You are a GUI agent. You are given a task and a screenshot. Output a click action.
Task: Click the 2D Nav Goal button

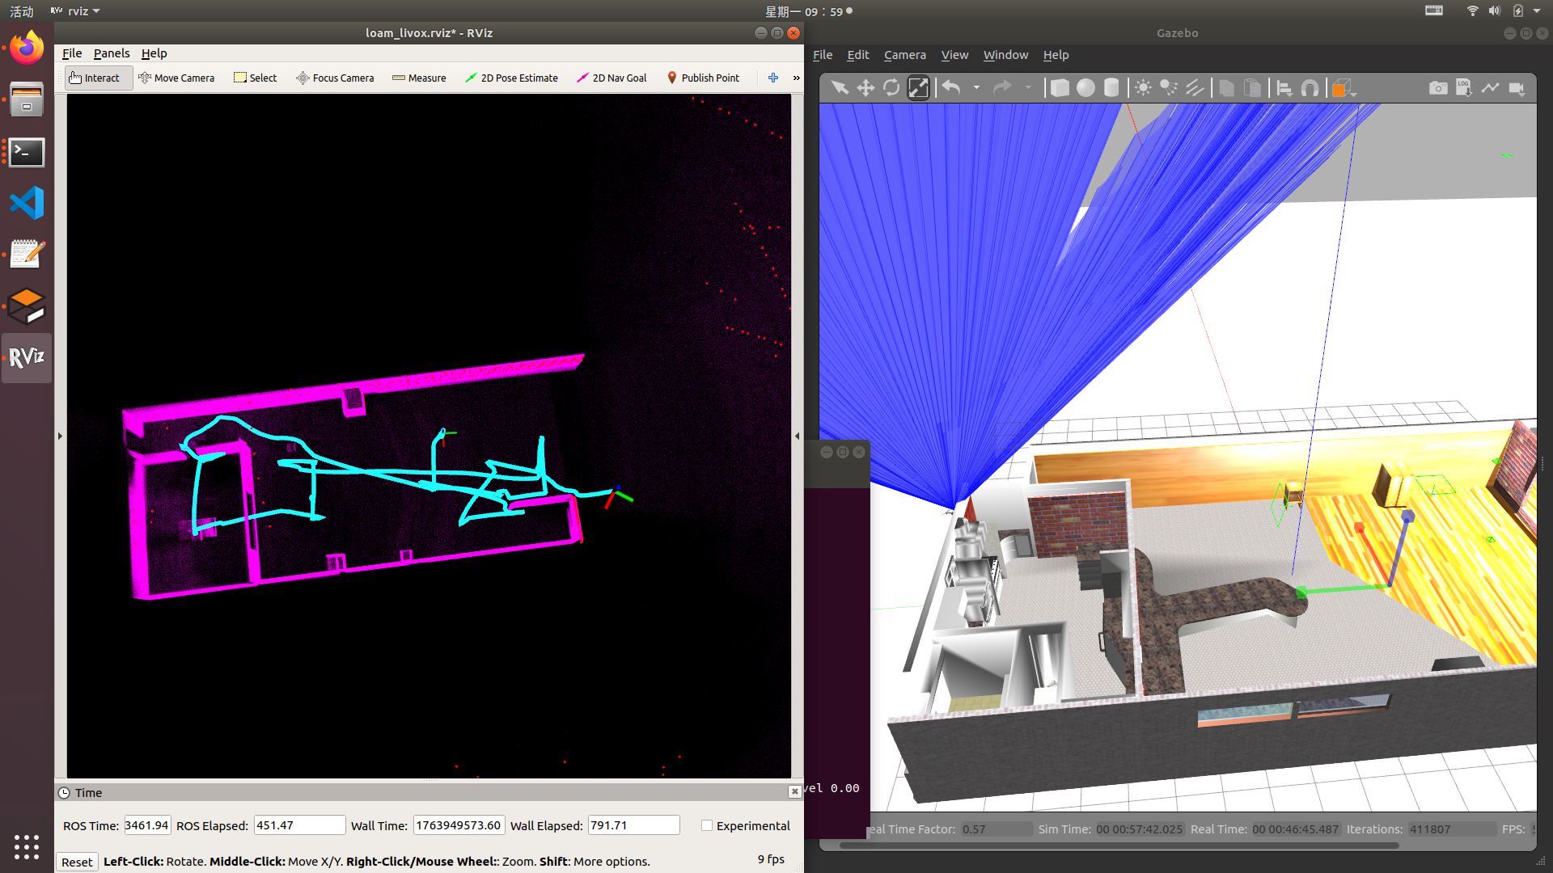[611, 78]
